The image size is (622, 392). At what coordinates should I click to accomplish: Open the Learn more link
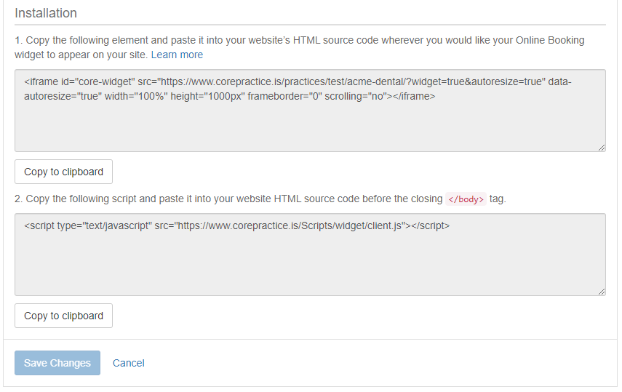coord(177,55)
